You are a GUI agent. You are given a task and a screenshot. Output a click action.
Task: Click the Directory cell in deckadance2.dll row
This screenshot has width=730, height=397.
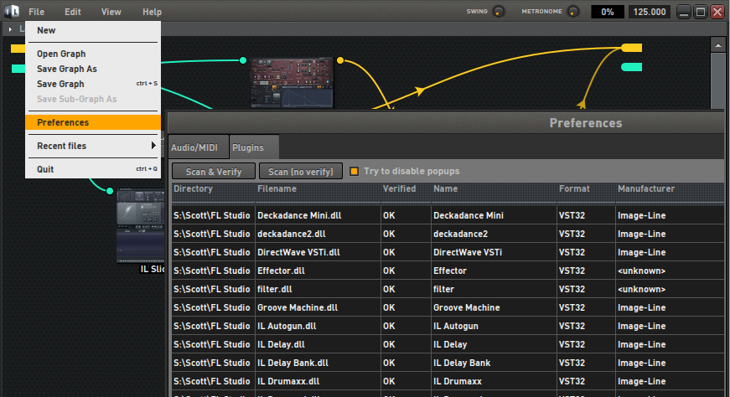click(x=213, y=234)
